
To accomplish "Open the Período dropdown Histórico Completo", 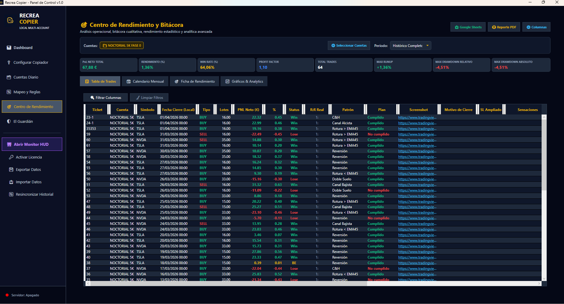I will point(410,45).
